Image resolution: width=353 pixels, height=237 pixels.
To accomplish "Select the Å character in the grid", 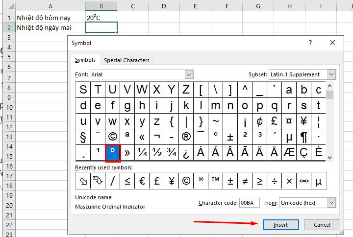I will click(x=274, y=153).
